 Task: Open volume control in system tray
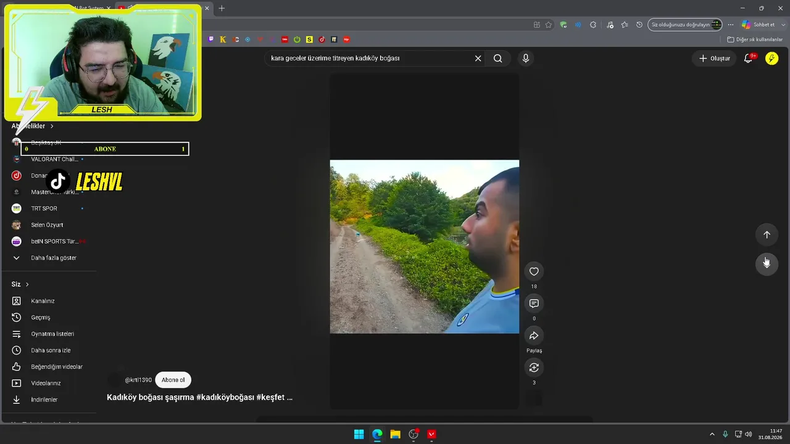tap(749, 434)
